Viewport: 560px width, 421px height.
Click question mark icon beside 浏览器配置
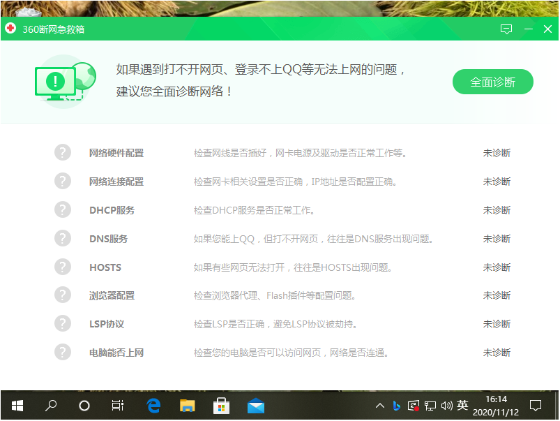click(x=63, y=295)
